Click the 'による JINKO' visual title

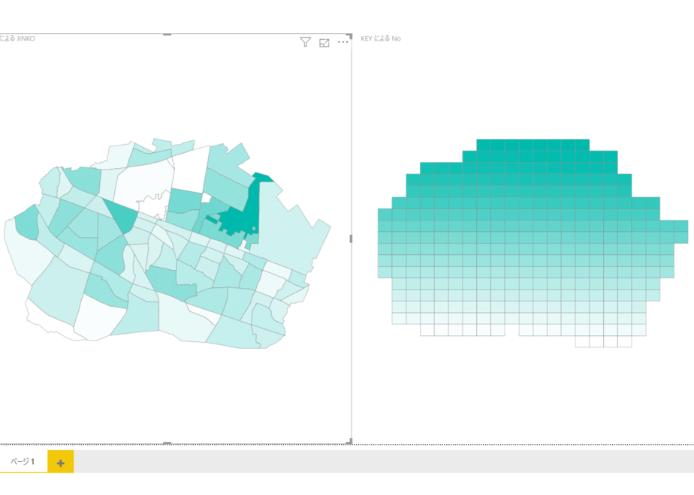coord(17,38)
